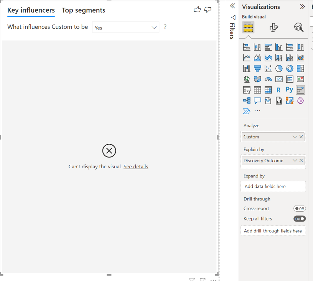
Task: Choose the clustered column chart visual
Action: (x=279, y=47)
